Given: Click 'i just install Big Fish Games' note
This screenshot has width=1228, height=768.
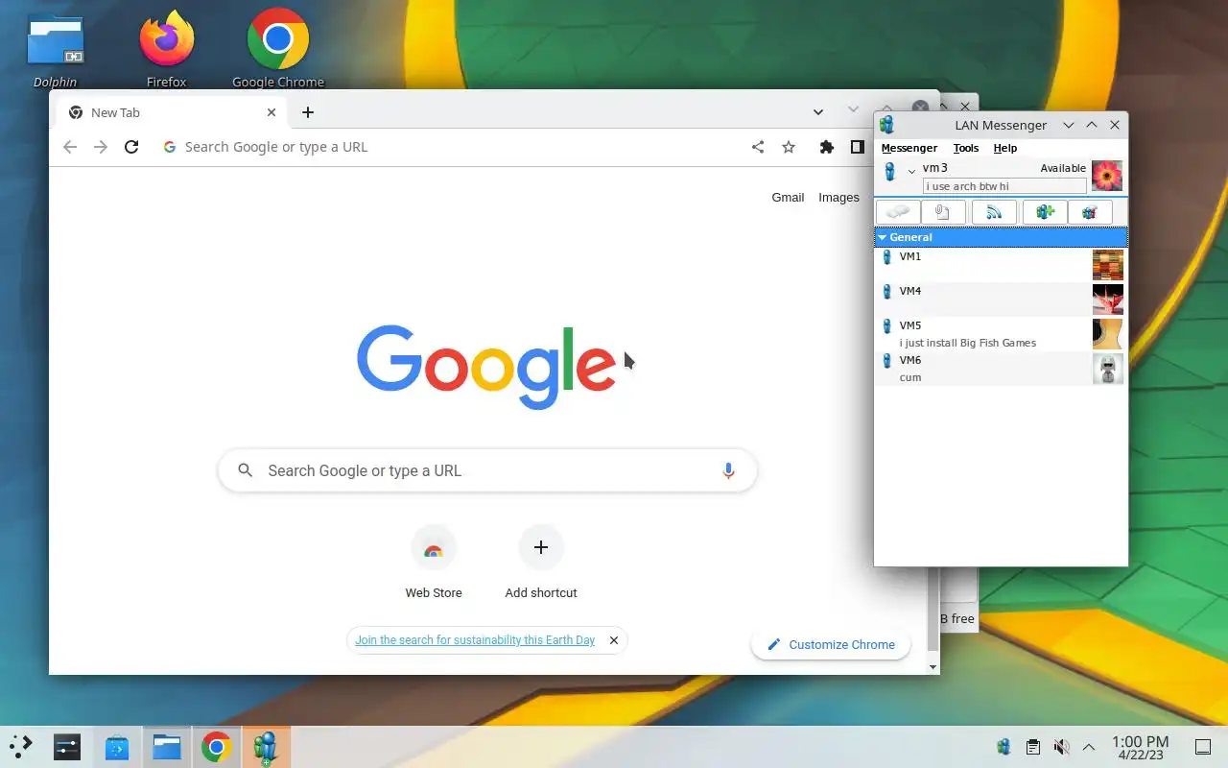Looking at the screenshot, I should pos(967,343).
